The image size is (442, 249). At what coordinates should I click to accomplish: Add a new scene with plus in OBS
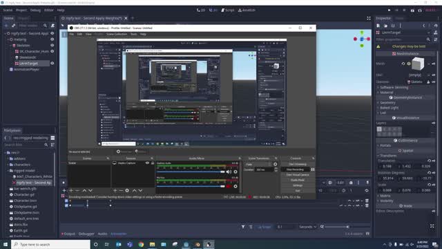(x=71, y=191)
